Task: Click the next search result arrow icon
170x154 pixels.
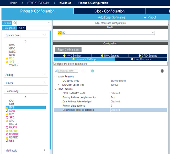Action: (x=92, y=71)
